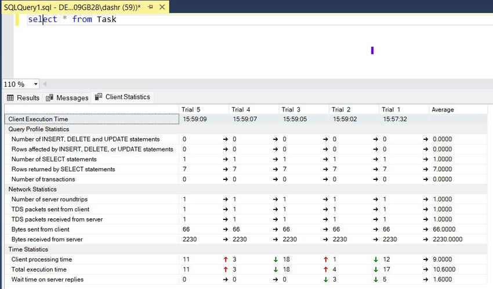Click Rows returned by SELECT statements row

pos(63,169)
